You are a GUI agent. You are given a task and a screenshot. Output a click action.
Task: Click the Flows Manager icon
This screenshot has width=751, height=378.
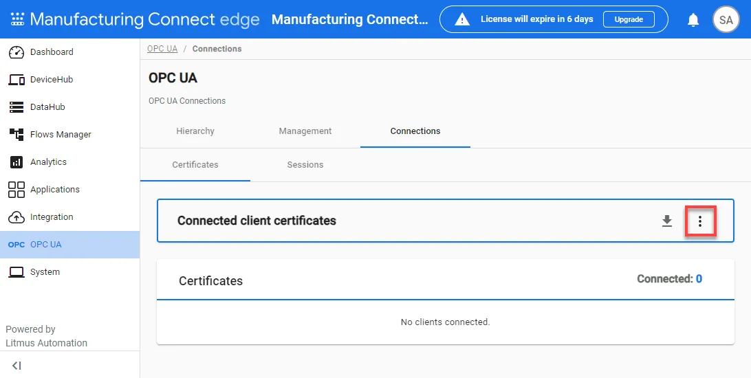17,135
